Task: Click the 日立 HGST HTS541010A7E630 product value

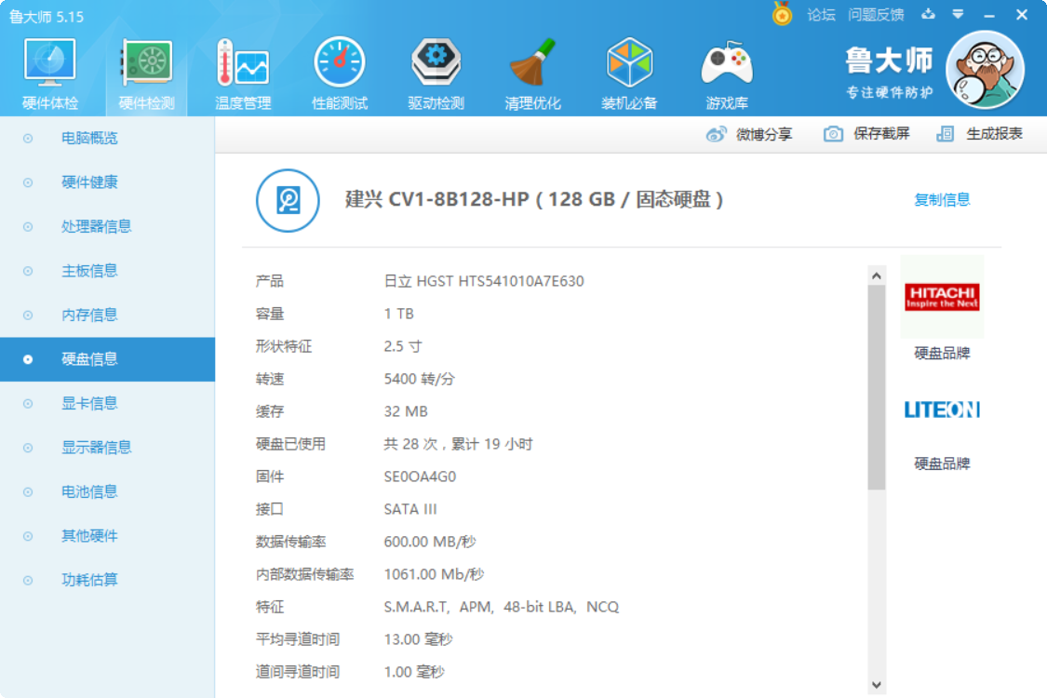Action: coord(483,281)
